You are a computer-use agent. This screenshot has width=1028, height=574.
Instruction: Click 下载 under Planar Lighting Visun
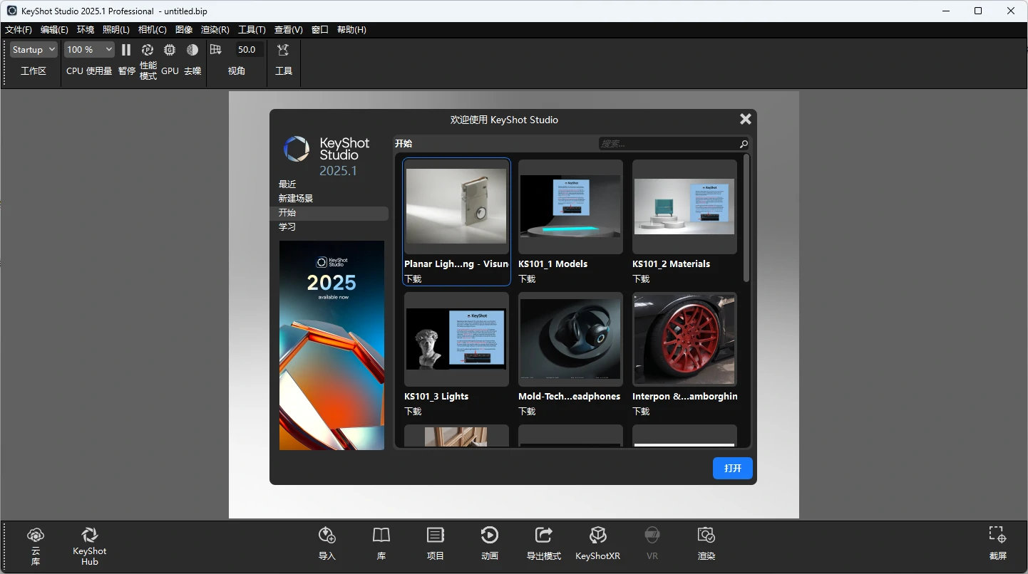coord(413,279)
